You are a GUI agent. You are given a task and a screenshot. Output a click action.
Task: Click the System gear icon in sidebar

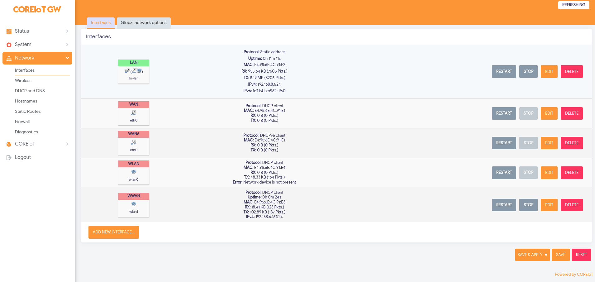[9, 45]
